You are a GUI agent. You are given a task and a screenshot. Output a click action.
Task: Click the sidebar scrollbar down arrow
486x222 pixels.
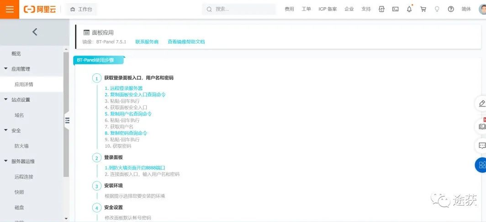coord(66,219)
